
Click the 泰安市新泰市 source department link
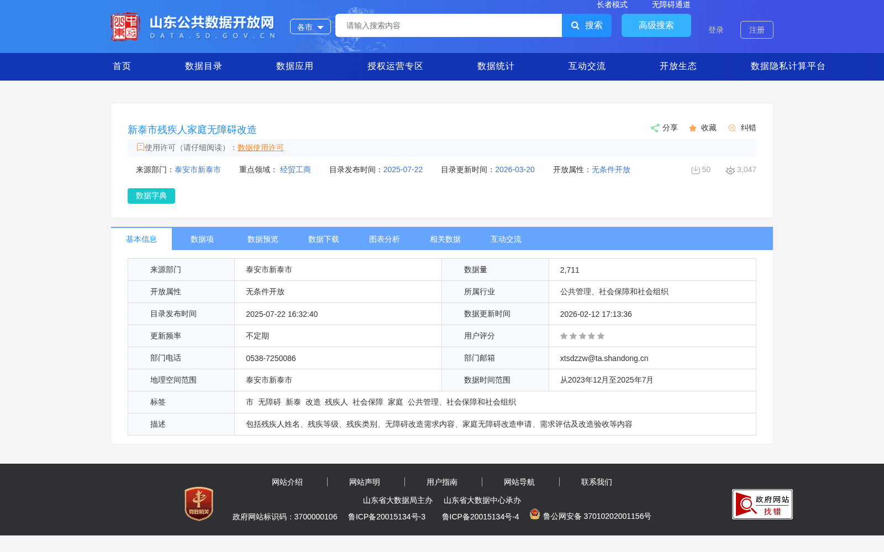click(x=198, y=169)
